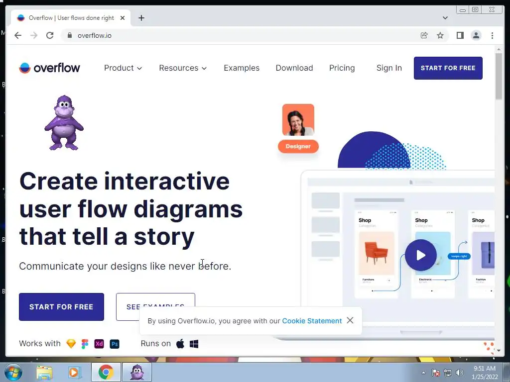This screenshot has width=510, height=382.
Task: Open Chrome three-dot menu
Action: click(492, 35)
